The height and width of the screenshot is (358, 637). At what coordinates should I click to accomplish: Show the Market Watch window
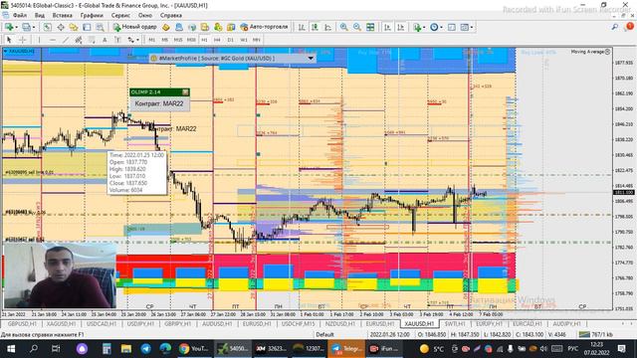[x=47, y=27]
